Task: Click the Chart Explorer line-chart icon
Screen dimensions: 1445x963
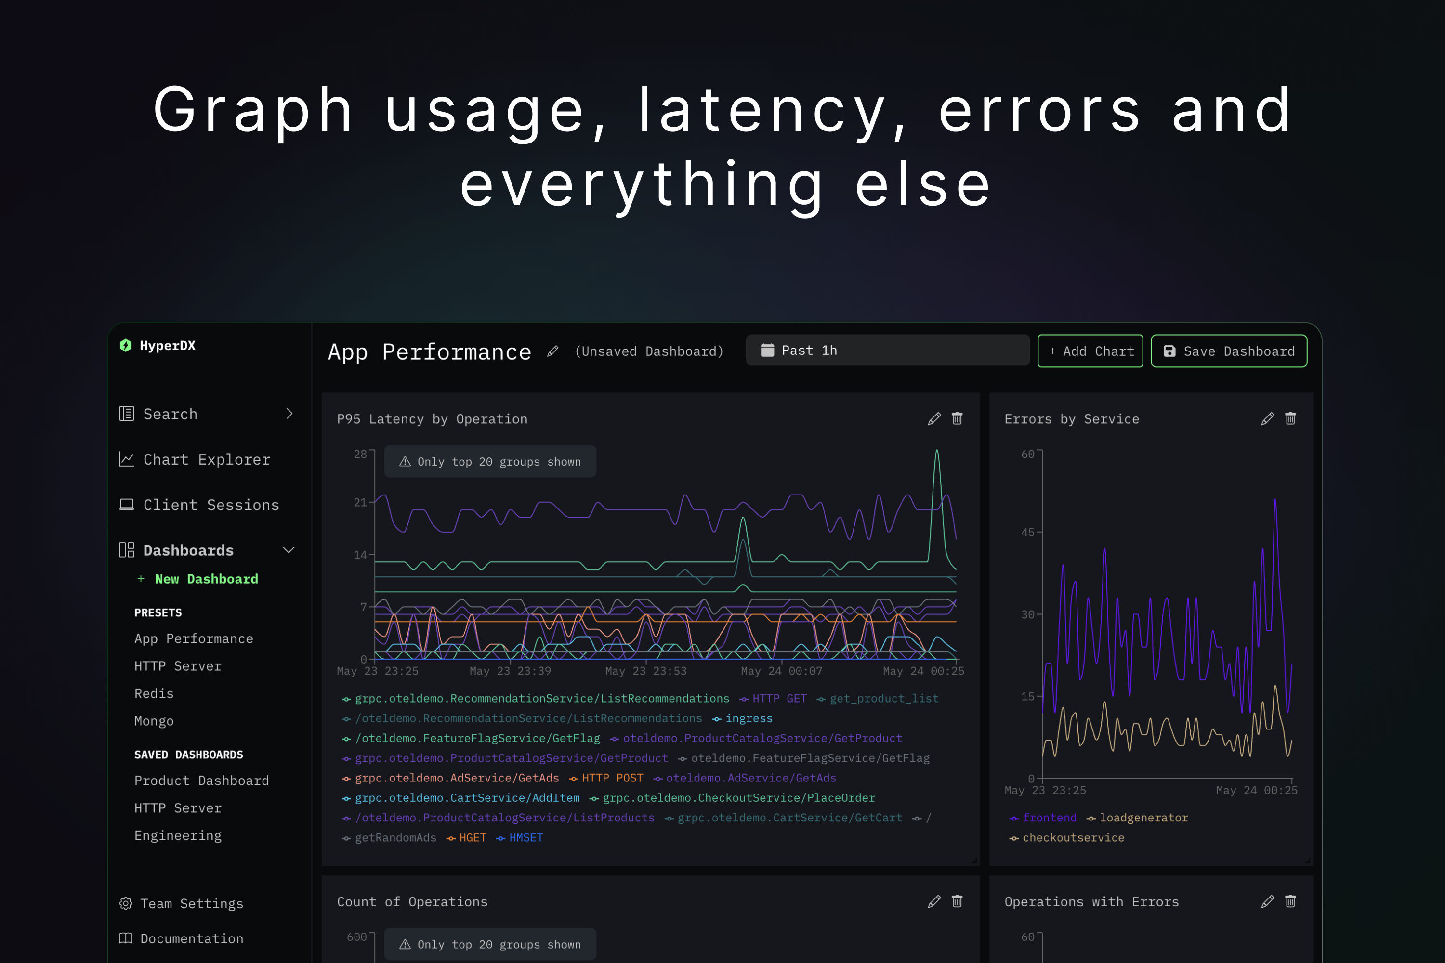Action: (127, 459)
